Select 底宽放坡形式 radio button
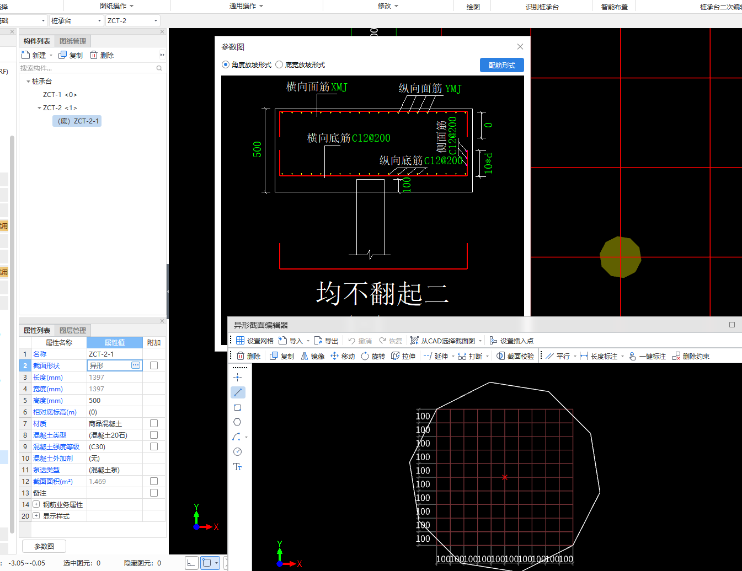Image resolution: width=742 pixels, height=571 pixels. (x=279, y=64)
